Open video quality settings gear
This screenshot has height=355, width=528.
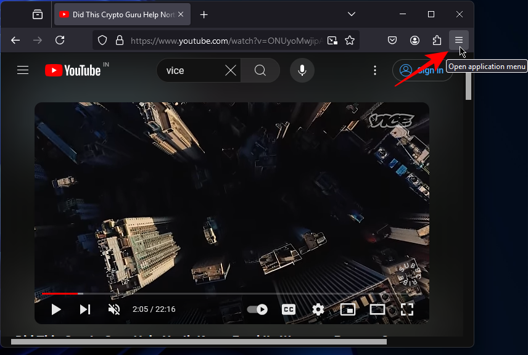pos(318,309)
